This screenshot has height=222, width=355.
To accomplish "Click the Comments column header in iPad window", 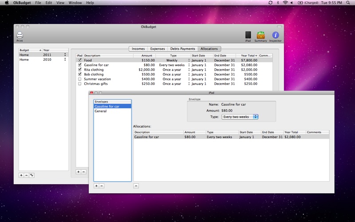I will pos(317,132).
